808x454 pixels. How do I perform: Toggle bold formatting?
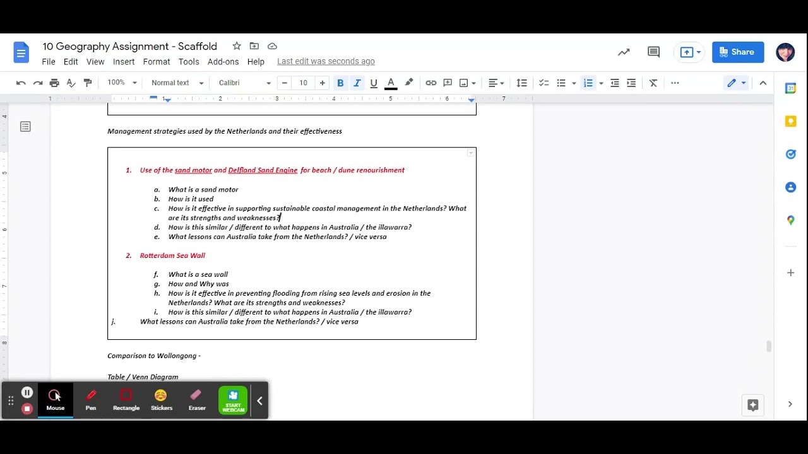340,83
